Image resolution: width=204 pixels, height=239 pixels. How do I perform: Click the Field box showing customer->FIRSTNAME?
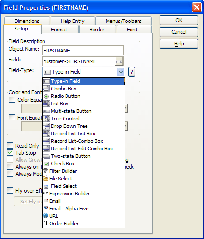pyautogui.click(x=79, y=61)
